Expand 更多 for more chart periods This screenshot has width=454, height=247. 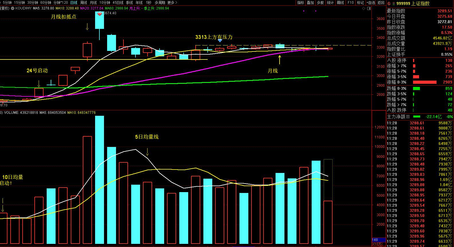tap(172, 3)
